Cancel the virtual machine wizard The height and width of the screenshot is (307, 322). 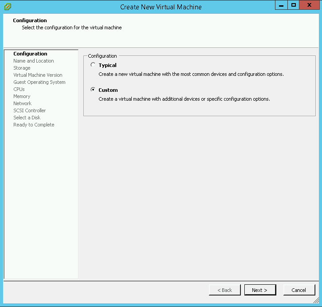[x=298, y=290]
